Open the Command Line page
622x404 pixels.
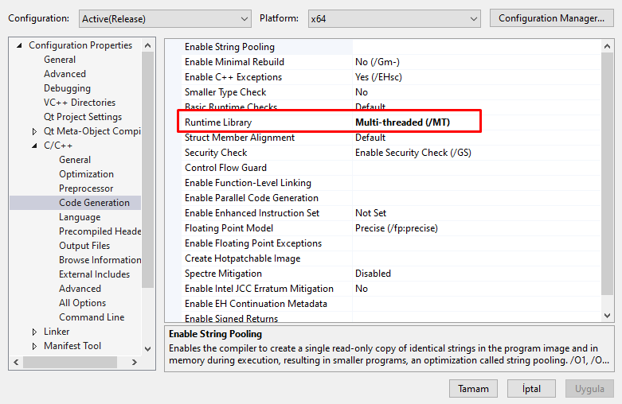(92, 317)
